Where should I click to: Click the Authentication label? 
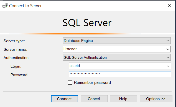coord(17,58)
